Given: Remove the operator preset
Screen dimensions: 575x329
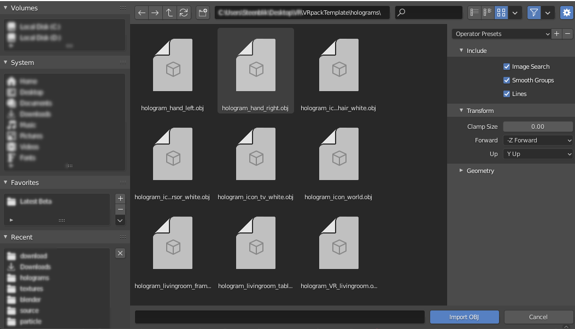Looking at the screenshot, I should pyautogui.click(x=568, y=34).
